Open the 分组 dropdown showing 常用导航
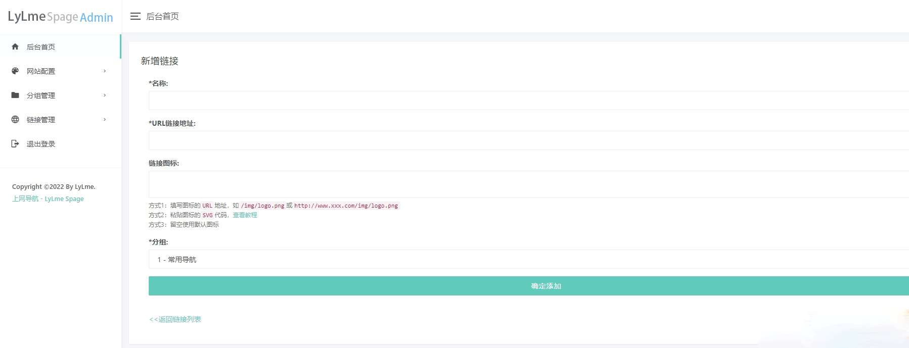This screenshot has width=909, height=348. tap(529, 259)
